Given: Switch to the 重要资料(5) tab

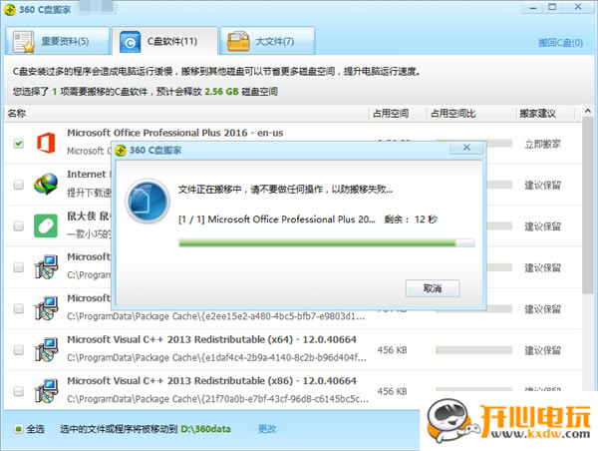Looking at the screenshot, I should tap(57, 41).
